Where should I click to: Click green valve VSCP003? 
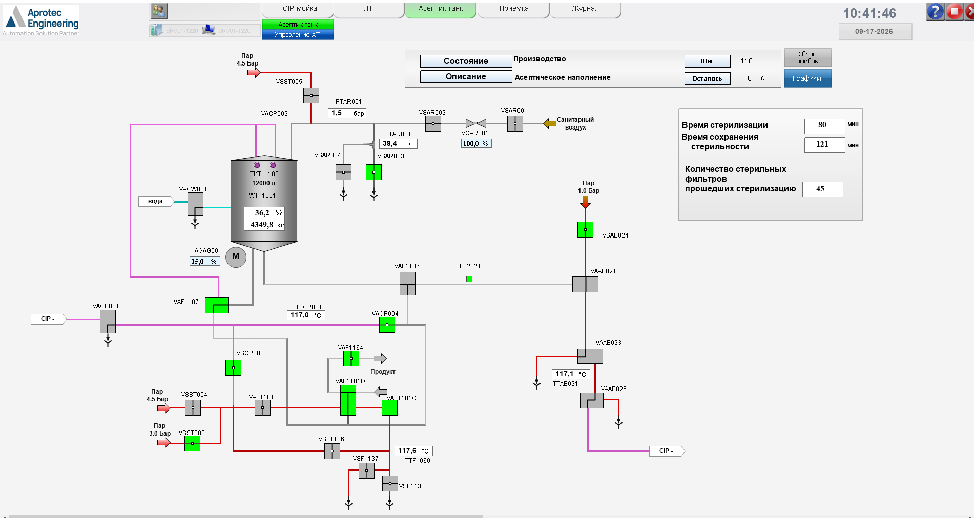(233, 368)
